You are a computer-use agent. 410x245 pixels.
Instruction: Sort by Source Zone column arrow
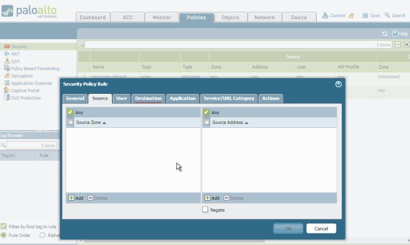pos(104,122)
